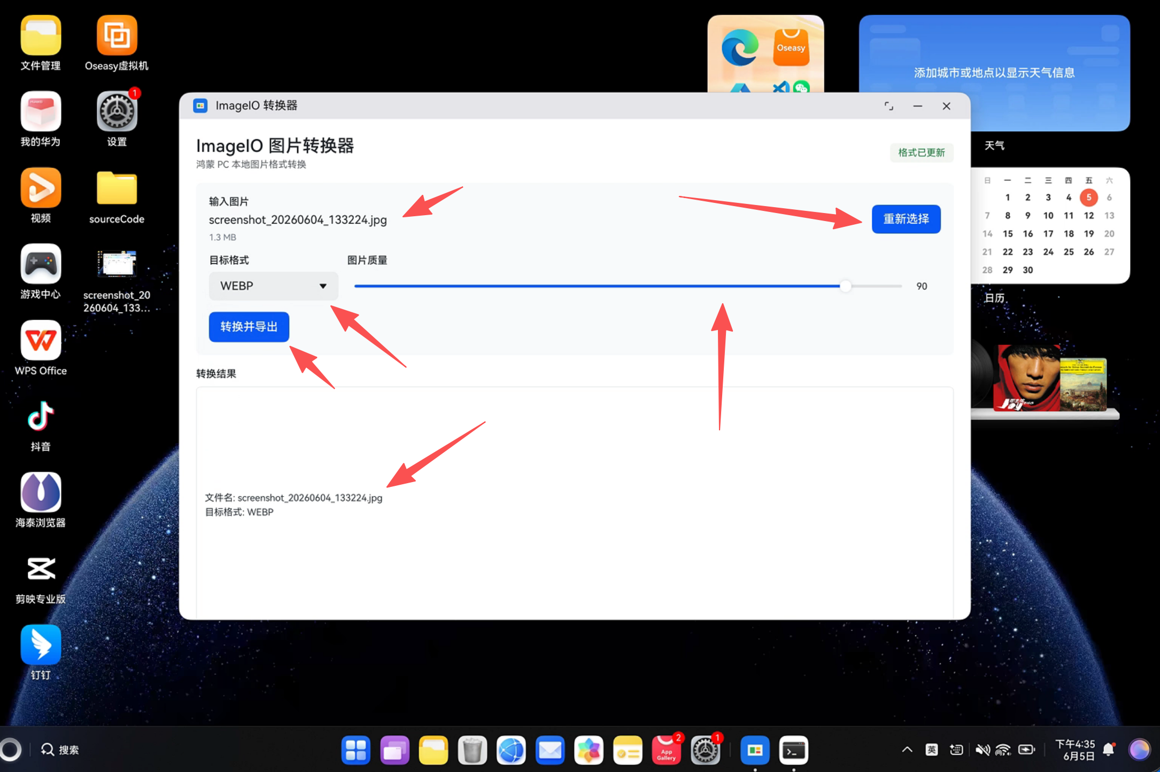Click the ImageIO app icon in title bar
The width and height of the screenshot is (1160, 772).
click(x=200, y=106)
